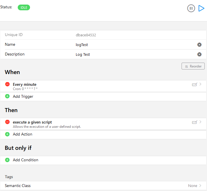Click the Add Condition label
This screenshot has height=191, width=207.
(x=25, y=160)
